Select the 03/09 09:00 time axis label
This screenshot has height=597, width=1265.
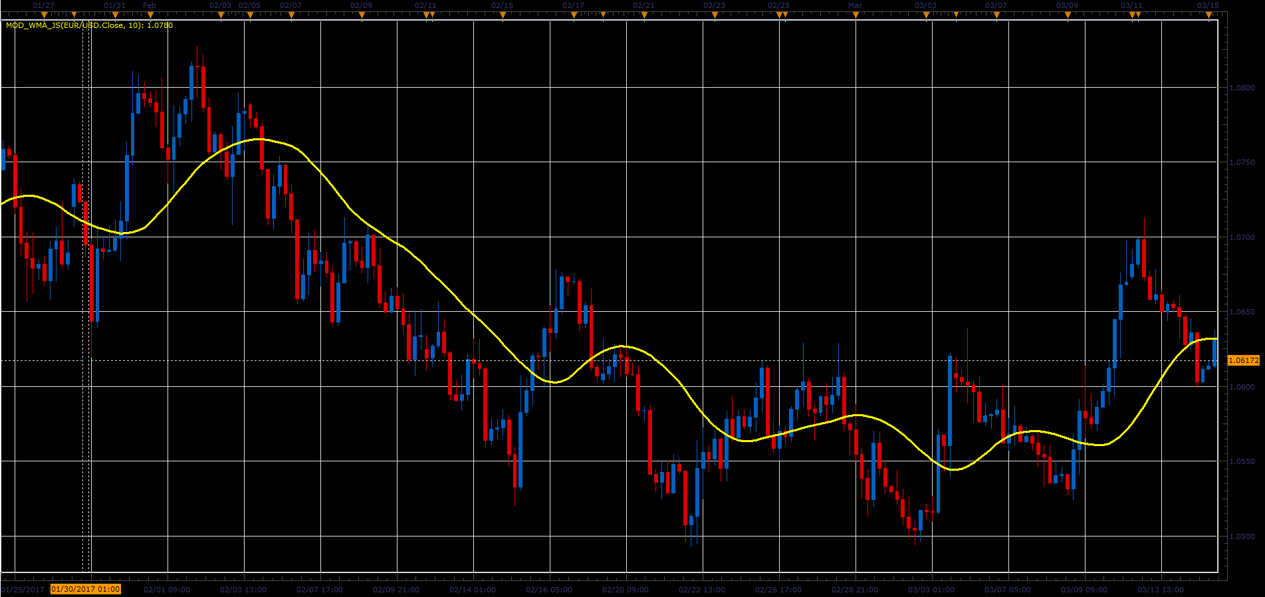coord(1084,590)
